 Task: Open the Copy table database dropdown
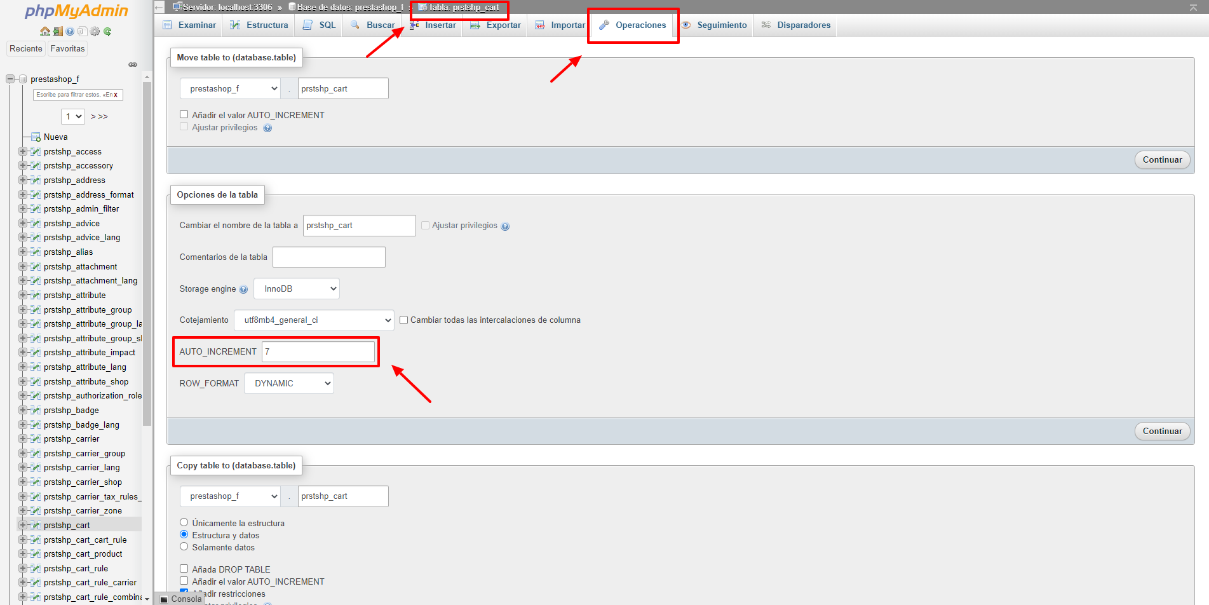click(230, 496)
